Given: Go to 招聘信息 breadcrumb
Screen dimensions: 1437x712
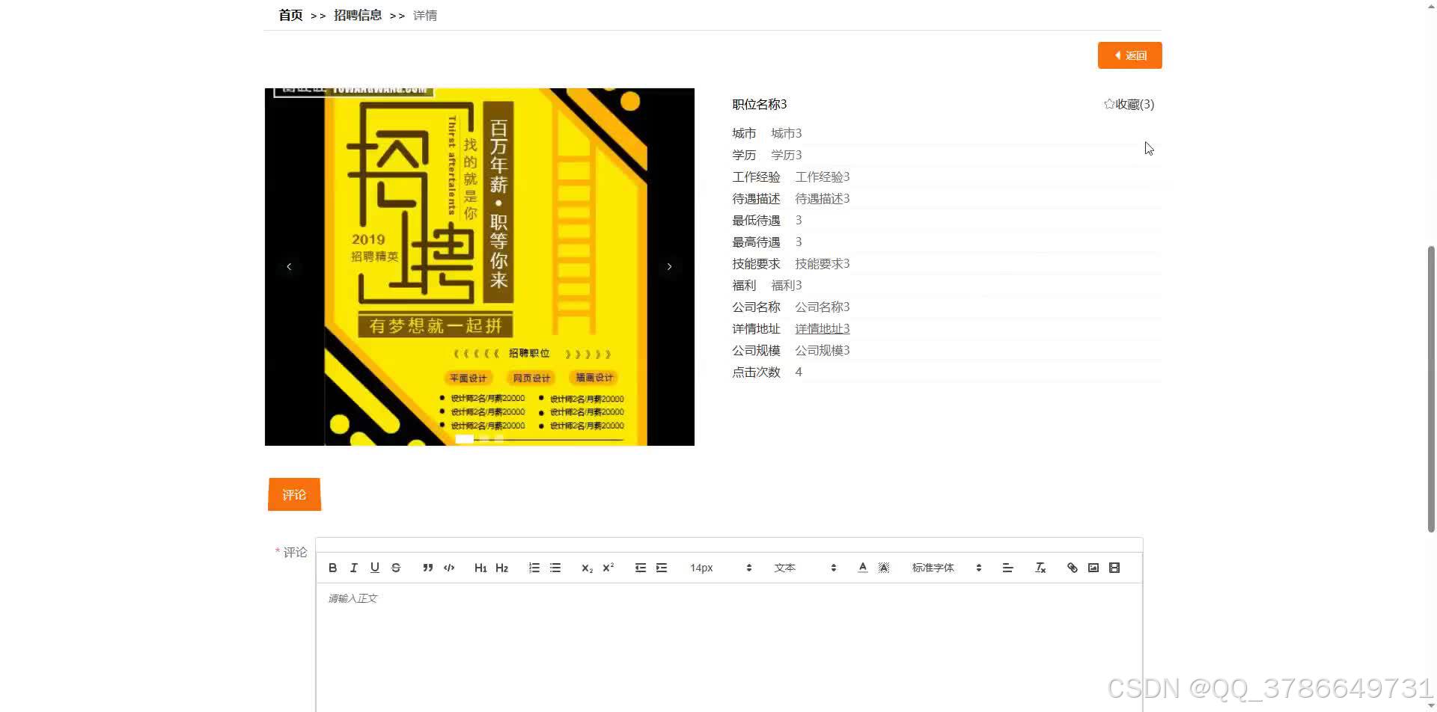Looking at the screenshot, I should (358, 15).
